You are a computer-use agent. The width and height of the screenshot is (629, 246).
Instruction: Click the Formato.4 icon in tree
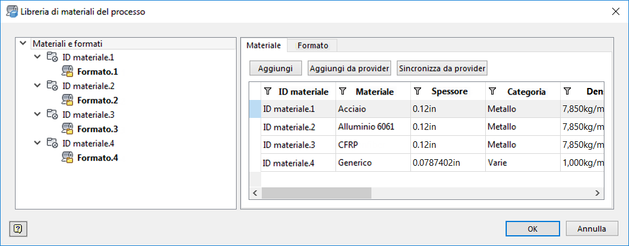pyautogui.click(x=67, y=158)
